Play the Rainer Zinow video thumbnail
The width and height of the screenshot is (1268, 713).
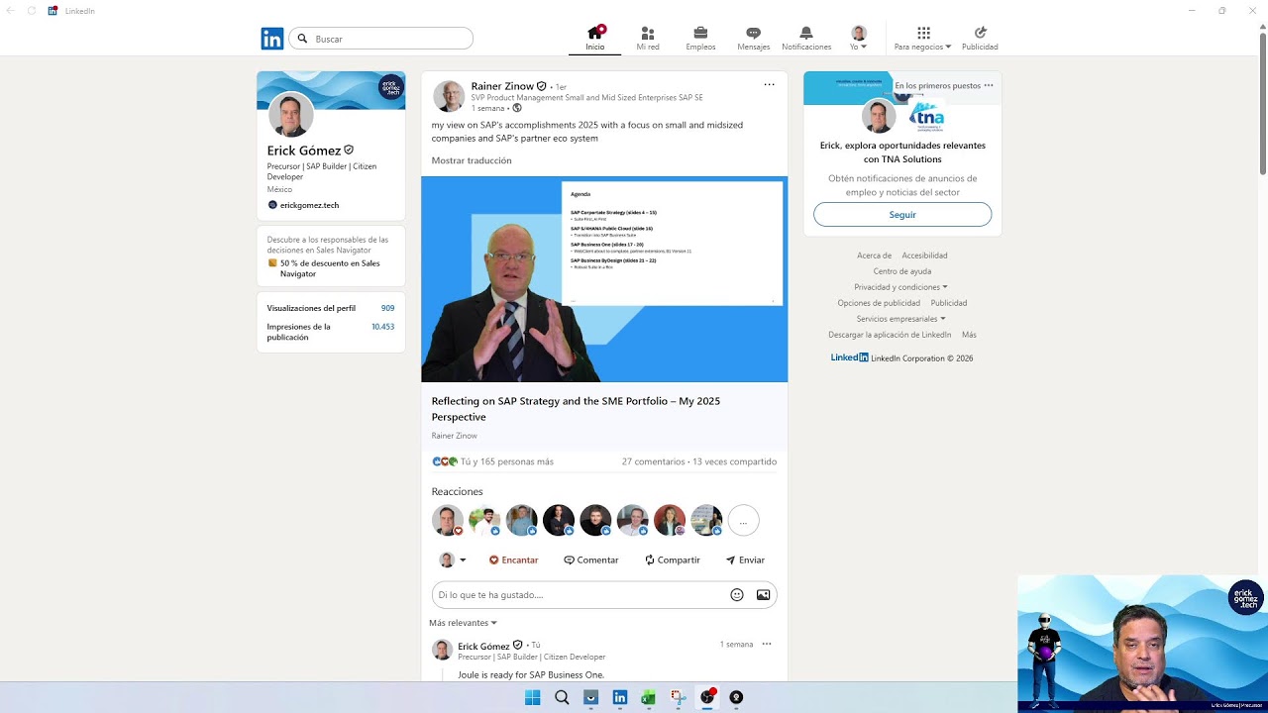click(x=604, y=279)
